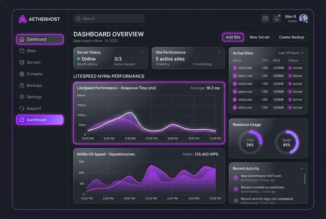Click the Add Site button
Viewport: 326px width, 219px height.
tap(233, 37)
